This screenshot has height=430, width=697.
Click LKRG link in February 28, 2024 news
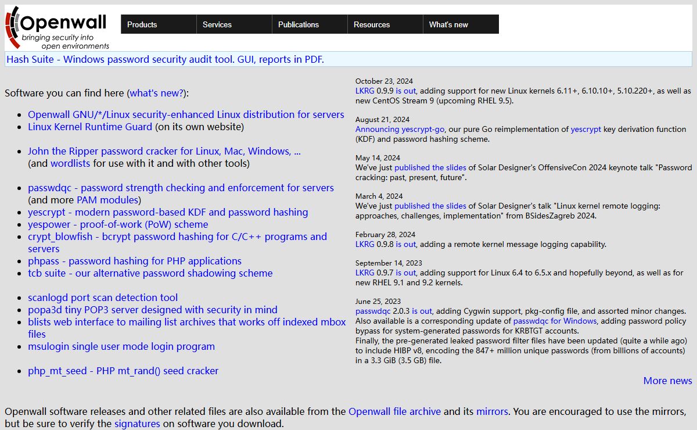coord(365,244)
